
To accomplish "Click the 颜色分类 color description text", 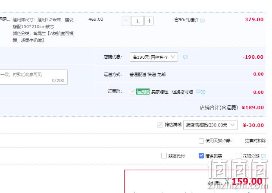I will click(43, 37).
